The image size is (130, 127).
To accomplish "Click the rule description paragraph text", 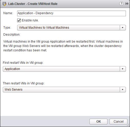I will tap(63, 46).
